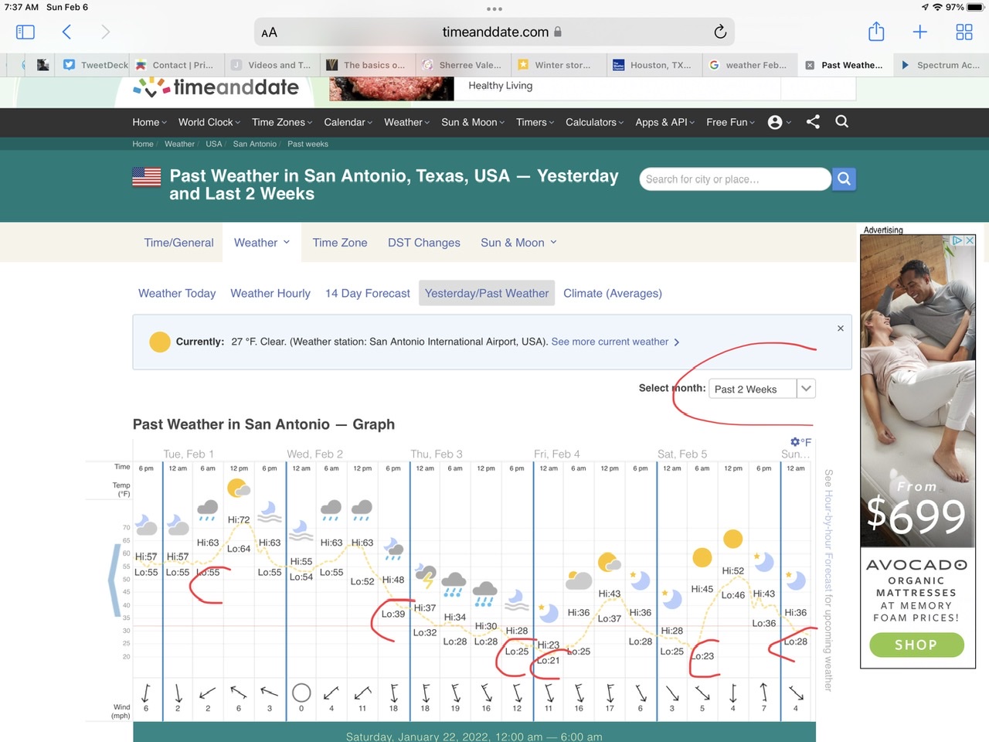
Task: Open a new tab with plus icon
Action: 919,32
